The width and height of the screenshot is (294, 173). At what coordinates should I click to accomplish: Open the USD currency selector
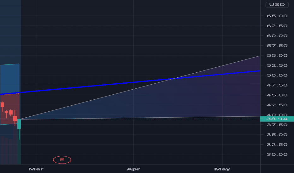click(x=277, y=4)
